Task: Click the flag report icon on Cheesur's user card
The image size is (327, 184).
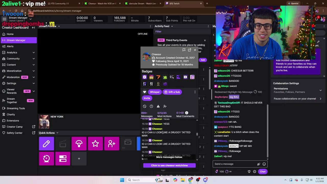Action: [184, 50]
